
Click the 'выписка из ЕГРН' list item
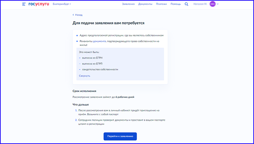[x=93, y=58]
